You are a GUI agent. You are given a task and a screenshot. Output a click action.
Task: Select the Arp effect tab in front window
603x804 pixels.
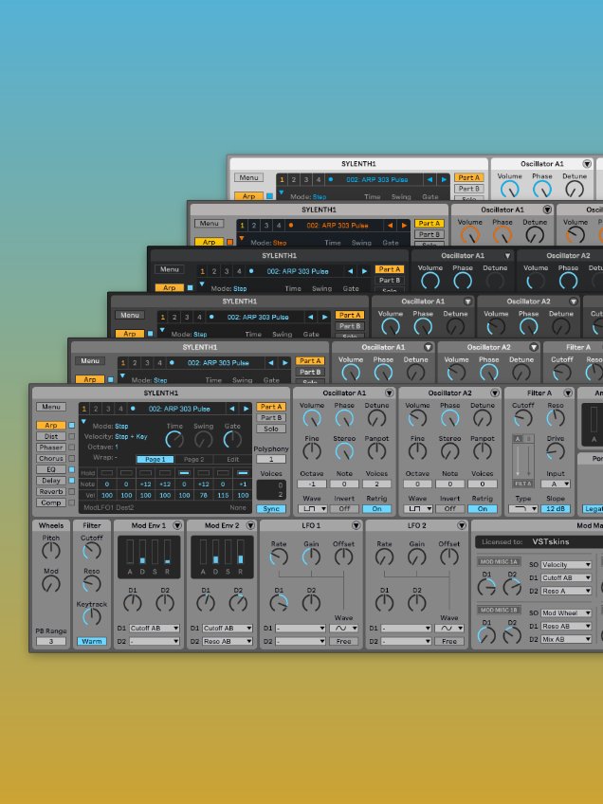pos(51,425)
